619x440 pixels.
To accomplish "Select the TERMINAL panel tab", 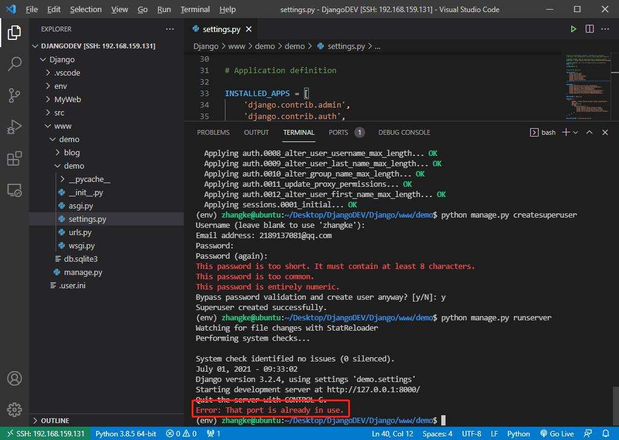I will click(299, 132).
